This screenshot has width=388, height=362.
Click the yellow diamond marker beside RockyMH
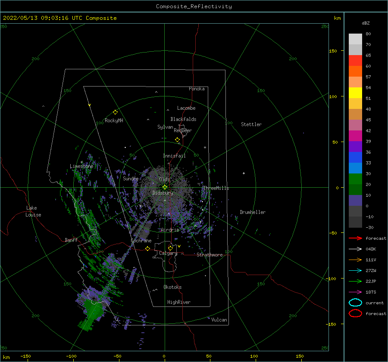pyautogui.click(x=115, y=112)
